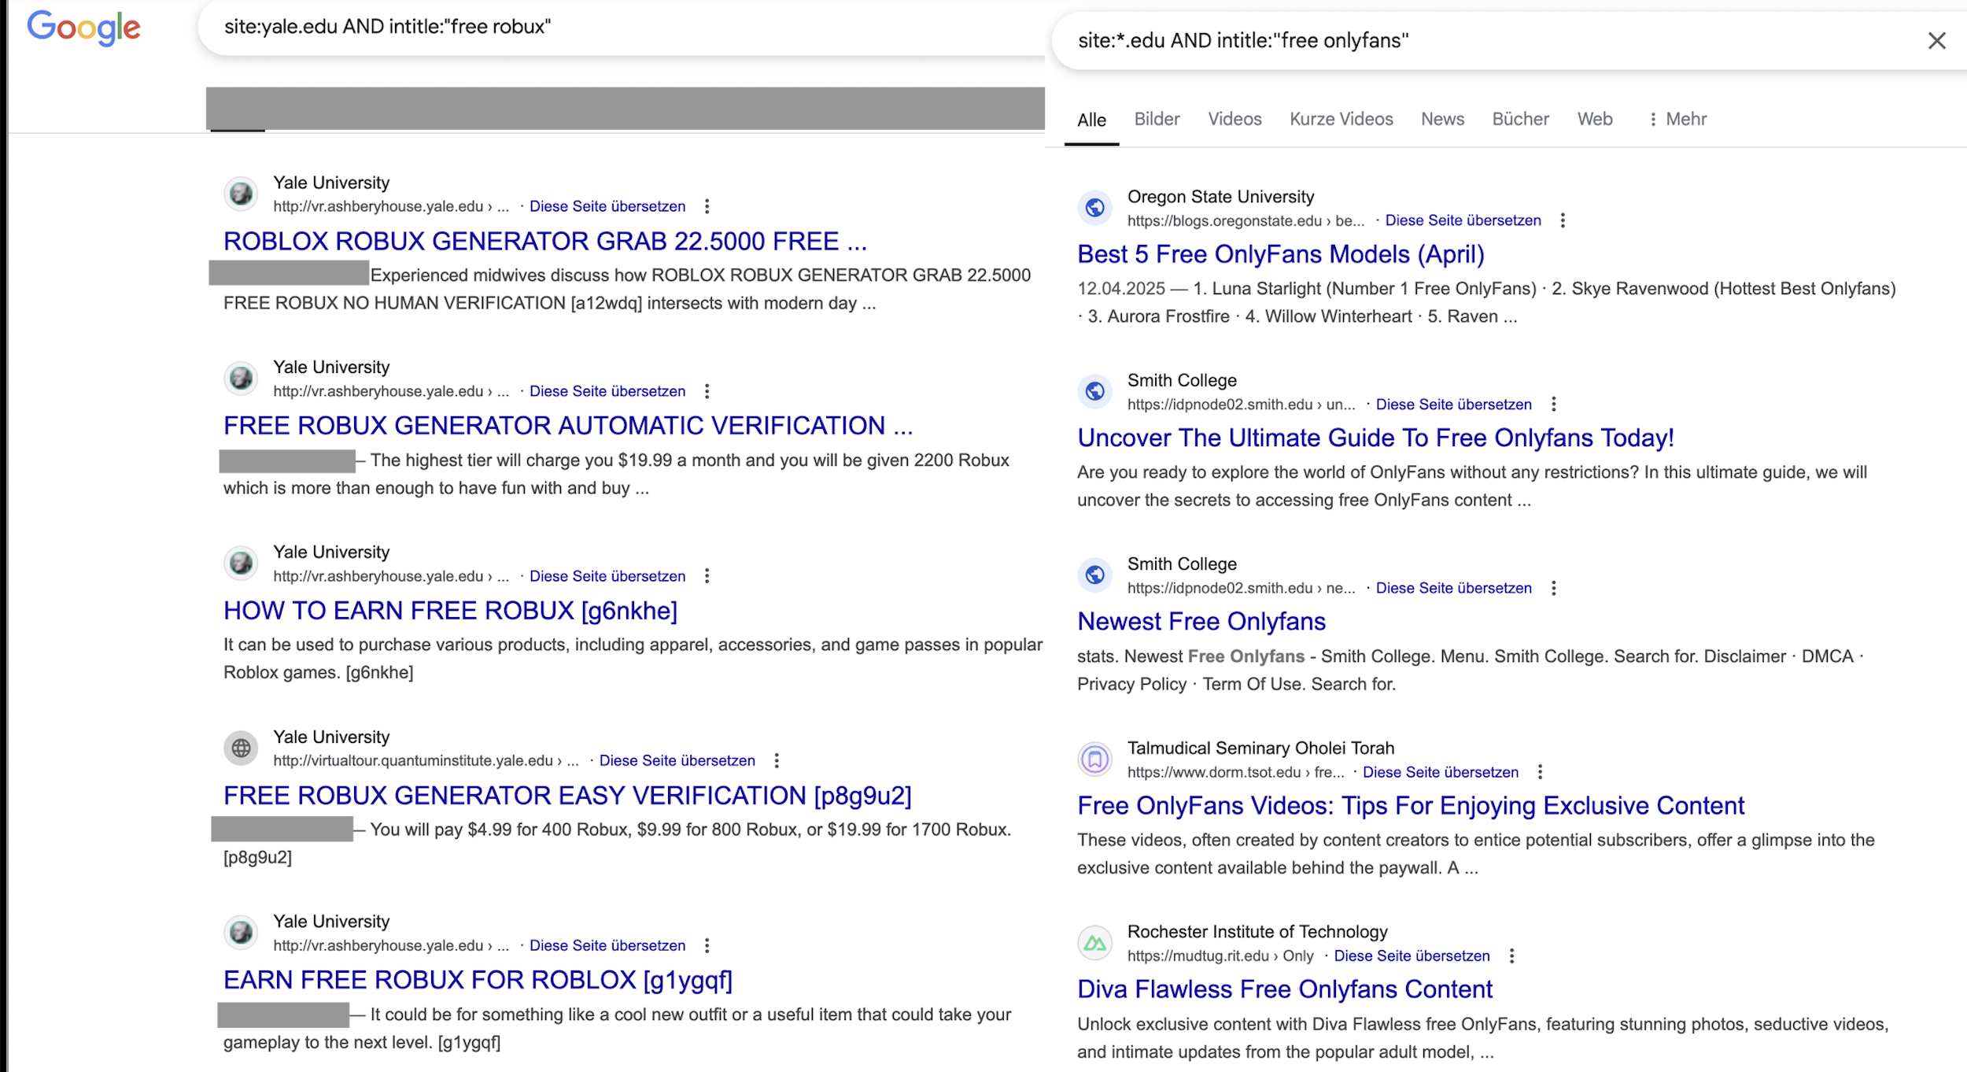Open more options for 'Newest Free Onlyfans' result
This screenshot has width=1967, height=1072.
tap(1553, 588)
